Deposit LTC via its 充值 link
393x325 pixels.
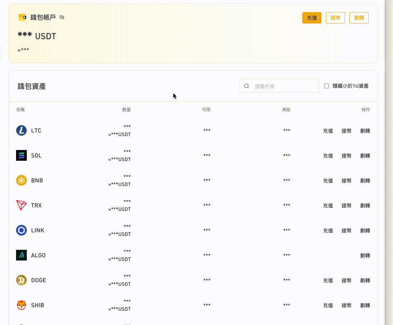pos(328,131)
